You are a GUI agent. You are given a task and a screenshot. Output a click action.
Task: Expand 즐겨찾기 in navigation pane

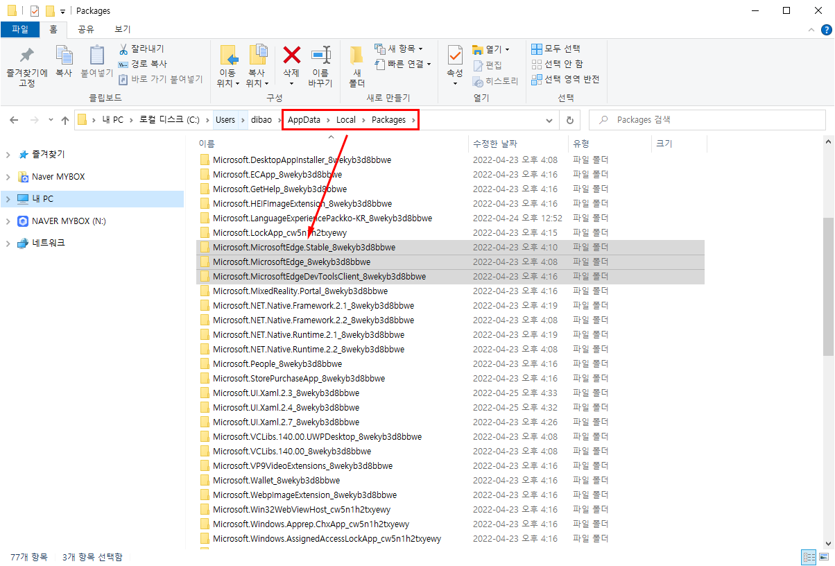pyautogui.click(x=8, y=155)
